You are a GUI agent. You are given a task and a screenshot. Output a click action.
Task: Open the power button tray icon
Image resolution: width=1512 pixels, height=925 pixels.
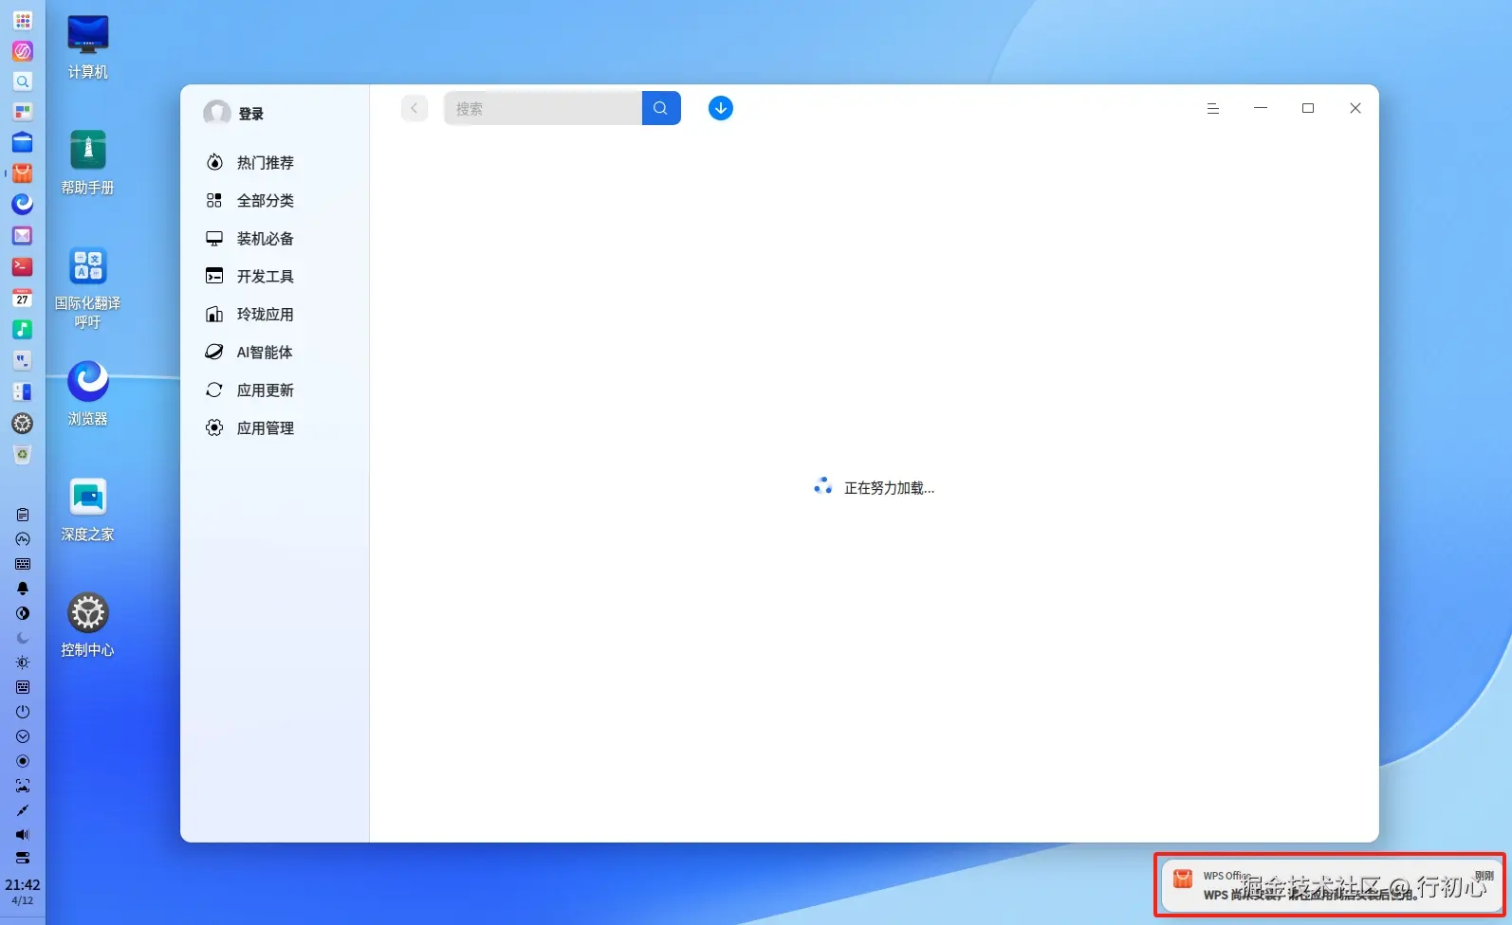pyautogui.click(x=23, y=712)
